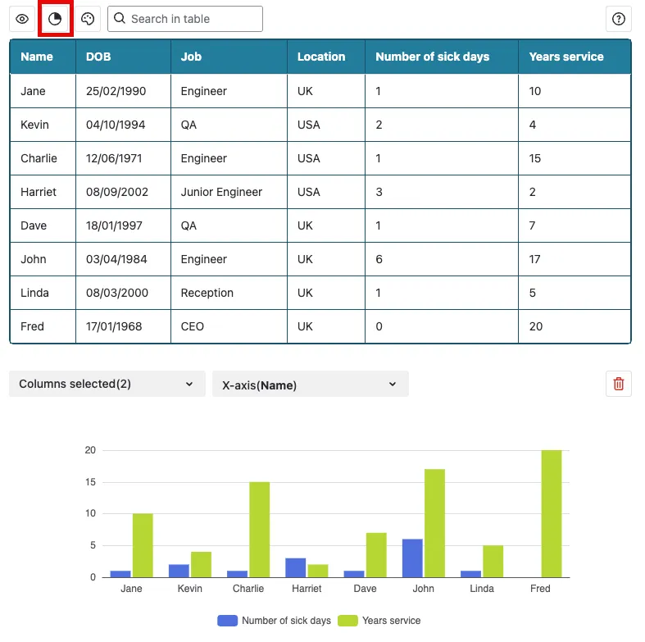The width and height of the screenshot is (645, 642).
Task: Click the date 18/01/1997
Action: 114,225
